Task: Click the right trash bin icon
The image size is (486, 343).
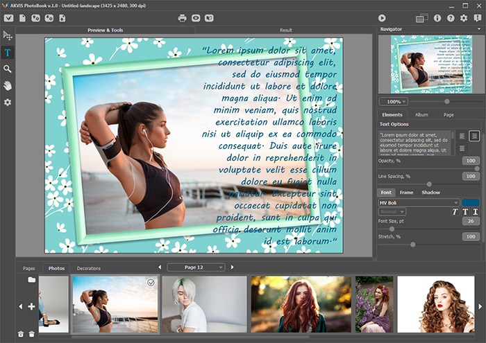Action: coord(32,334)
